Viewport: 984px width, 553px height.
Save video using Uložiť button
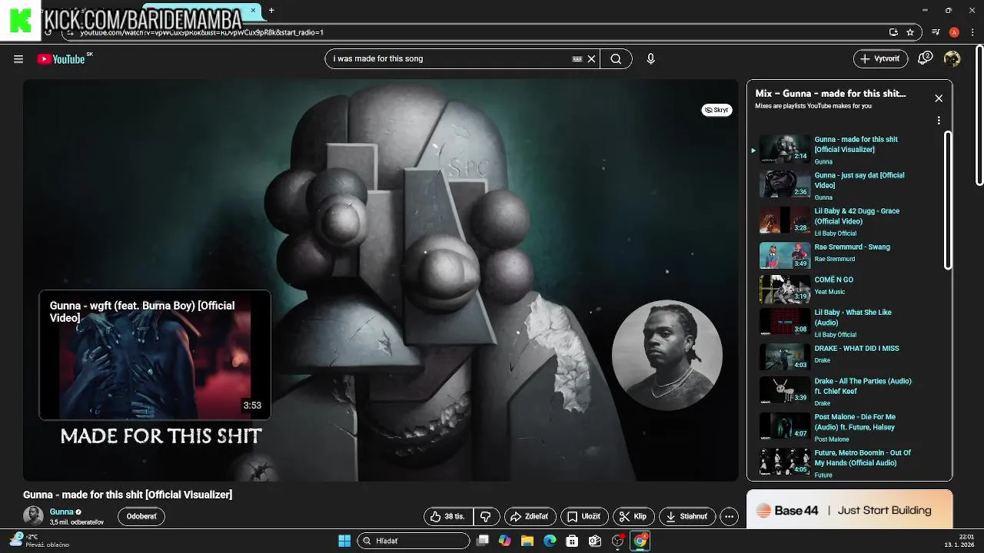tap(584, 517)
